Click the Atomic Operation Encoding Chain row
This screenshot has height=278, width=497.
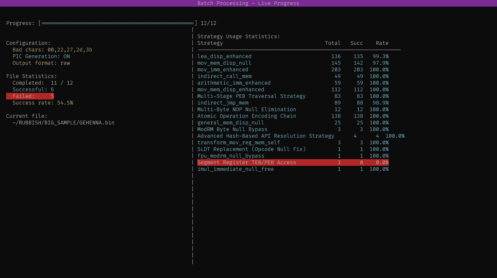point(247,116)
